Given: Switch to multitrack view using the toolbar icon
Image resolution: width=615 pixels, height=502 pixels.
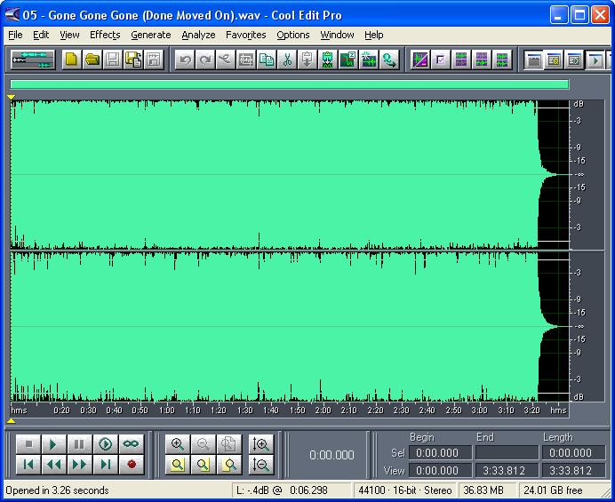Looking at the screenshot, I should click(32, 60).
